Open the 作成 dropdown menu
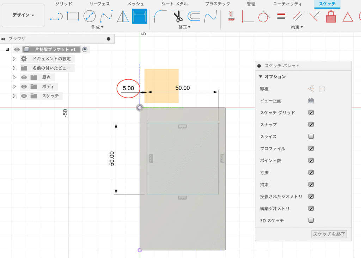Screen dimensions: 361x258 tap(96, 27)
